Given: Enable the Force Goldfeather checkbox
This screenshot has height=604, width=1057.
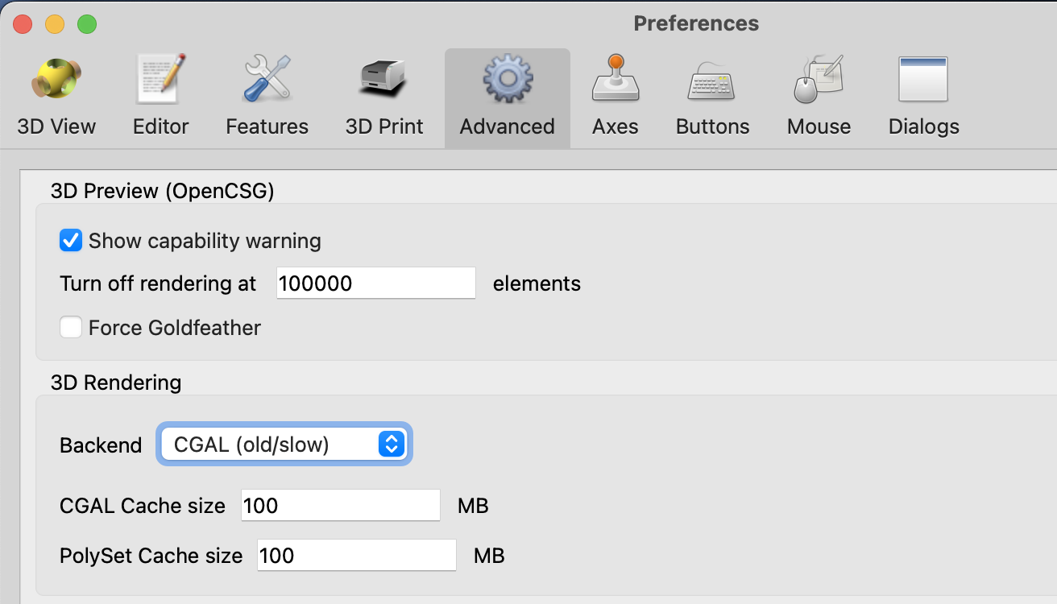Looking at the screenshot, I should [72, 328].
